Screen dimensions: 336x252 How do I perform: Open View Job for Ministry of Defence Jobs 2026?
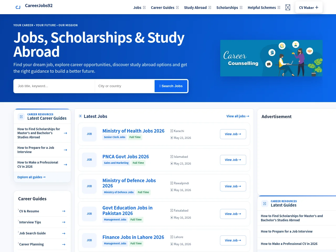(x=233, y=186)
